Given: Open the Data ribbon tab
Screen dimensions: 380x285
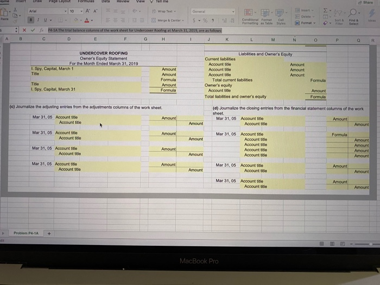Looking at the screenshot, I should pyautogui.click(x=105, y=1).
